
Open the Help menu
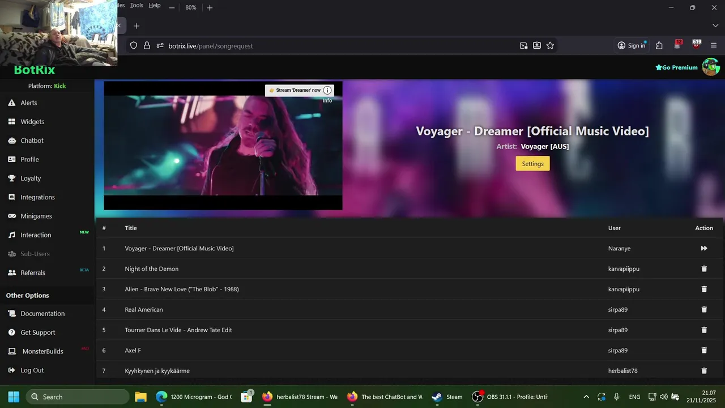[x=155, y=5]
